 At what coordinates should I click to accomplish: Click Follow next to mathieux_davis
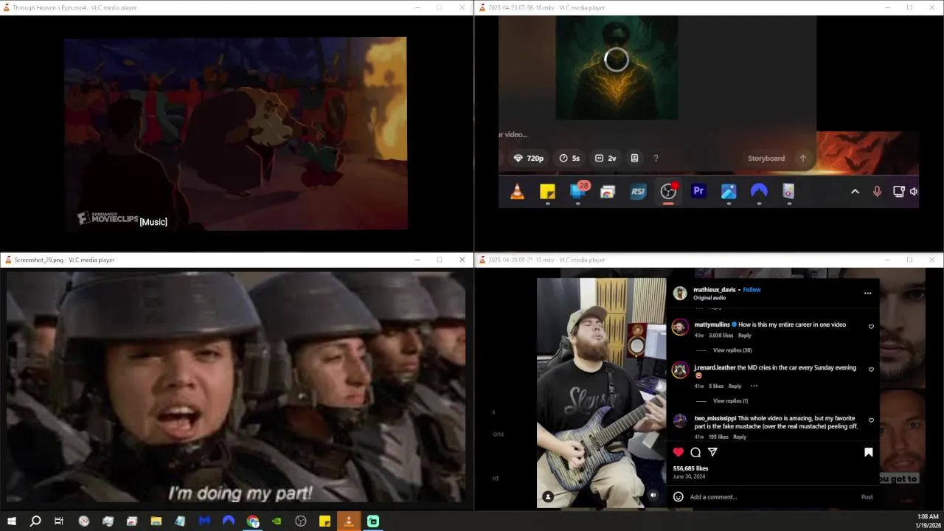[752, 290]
